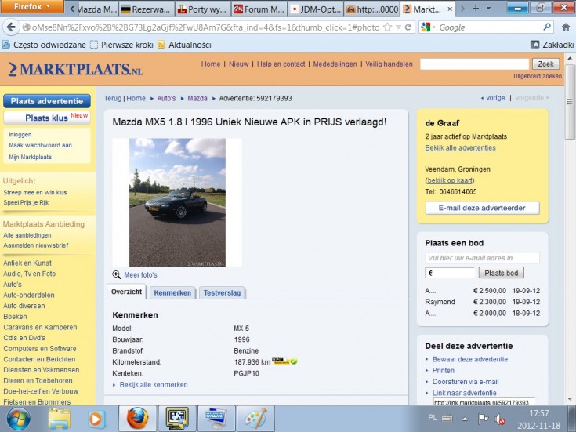Open the list-all-tabs dropdown
This screenshot has width=576, height=432.
click(x=488, y=8)
